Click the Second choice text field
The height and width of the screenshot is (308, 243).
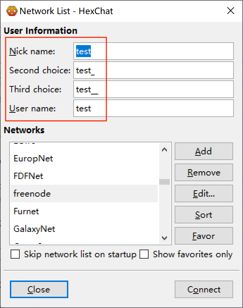(x=154, y=70)
